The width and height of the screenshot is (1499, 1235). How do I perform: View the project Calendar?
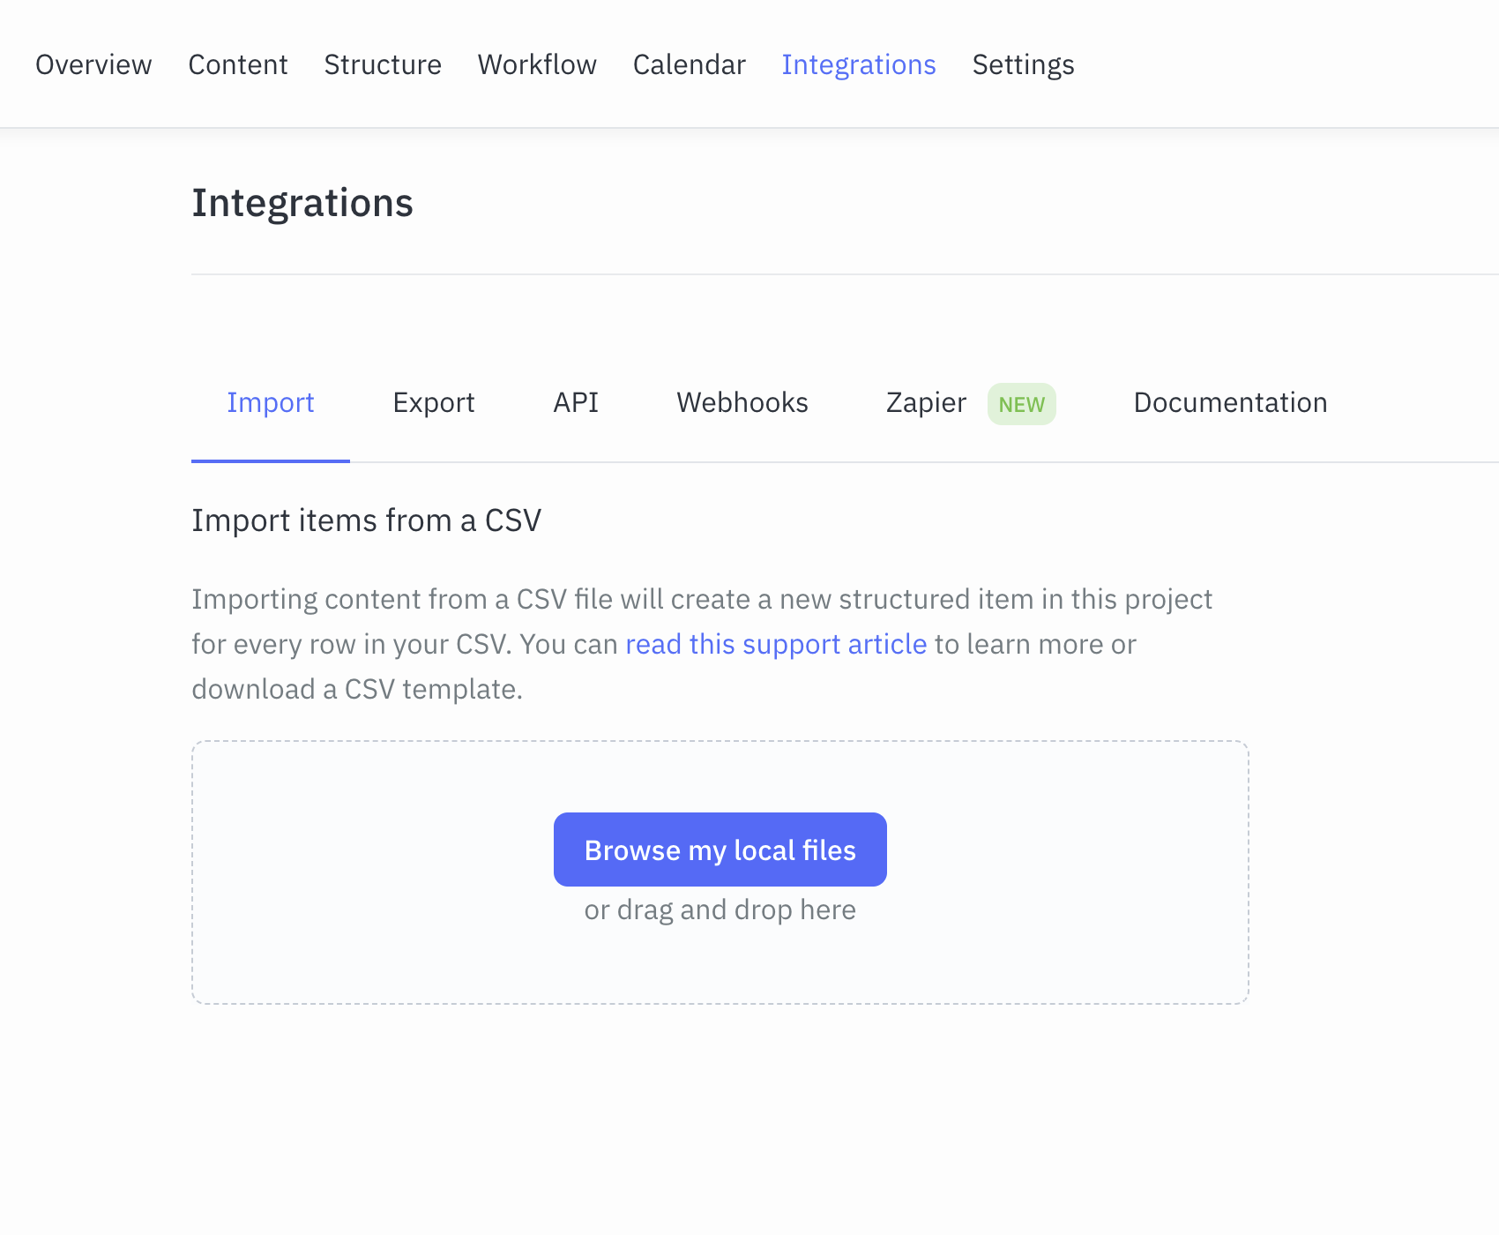pyautogui.click(x=690, y=64)
